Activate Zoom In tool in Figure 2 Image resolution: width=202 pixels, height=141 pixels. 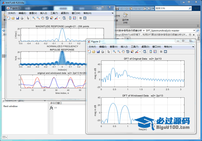tap(114, 52)
